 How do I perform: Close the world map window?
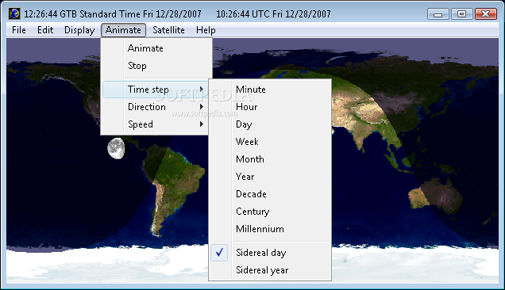(486, 14)
